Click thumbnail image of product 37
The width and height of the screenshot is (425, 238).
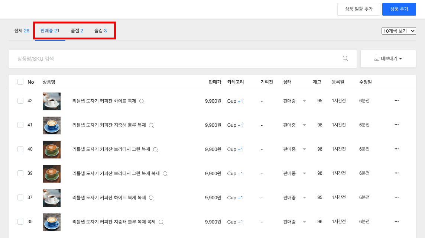(52, 198)
